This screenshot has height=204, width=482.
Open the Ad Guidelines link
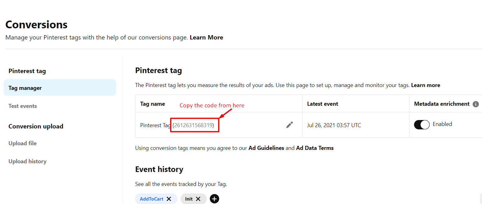pos(266,148)
